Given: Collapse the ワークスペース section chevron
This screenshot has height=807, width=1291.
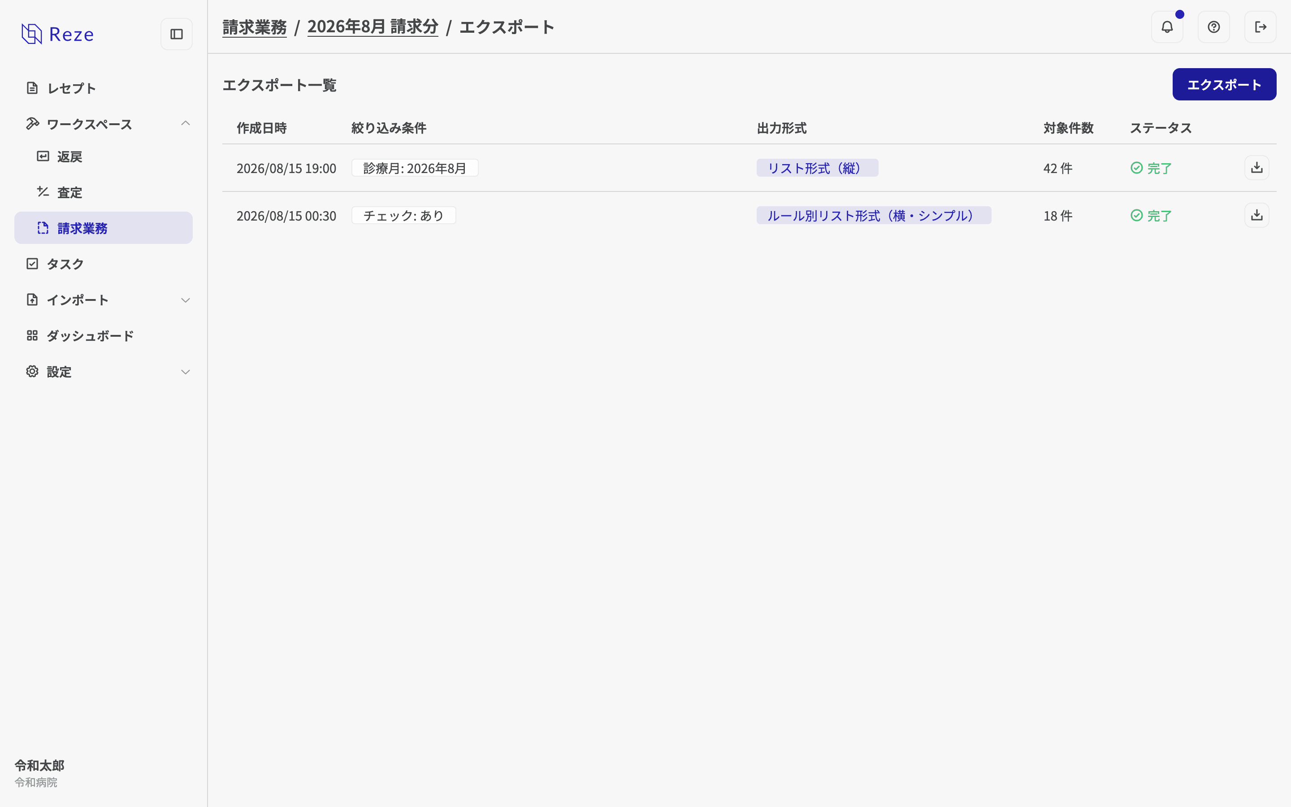Looking at the screenshot, I should coord(185,124).
